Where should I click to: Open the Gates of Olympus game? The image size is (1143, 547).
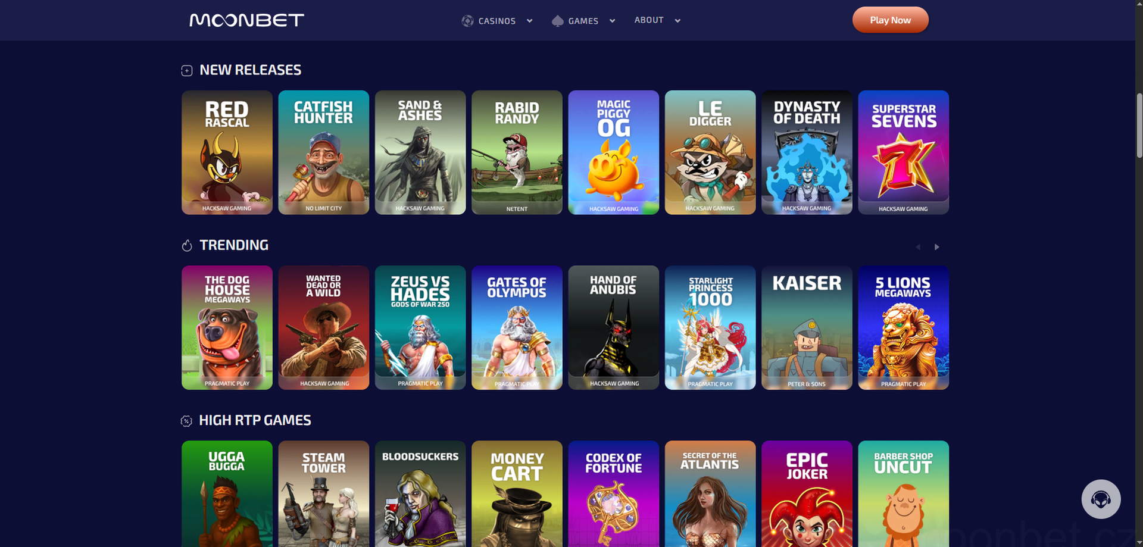click(x=517, y=327)
